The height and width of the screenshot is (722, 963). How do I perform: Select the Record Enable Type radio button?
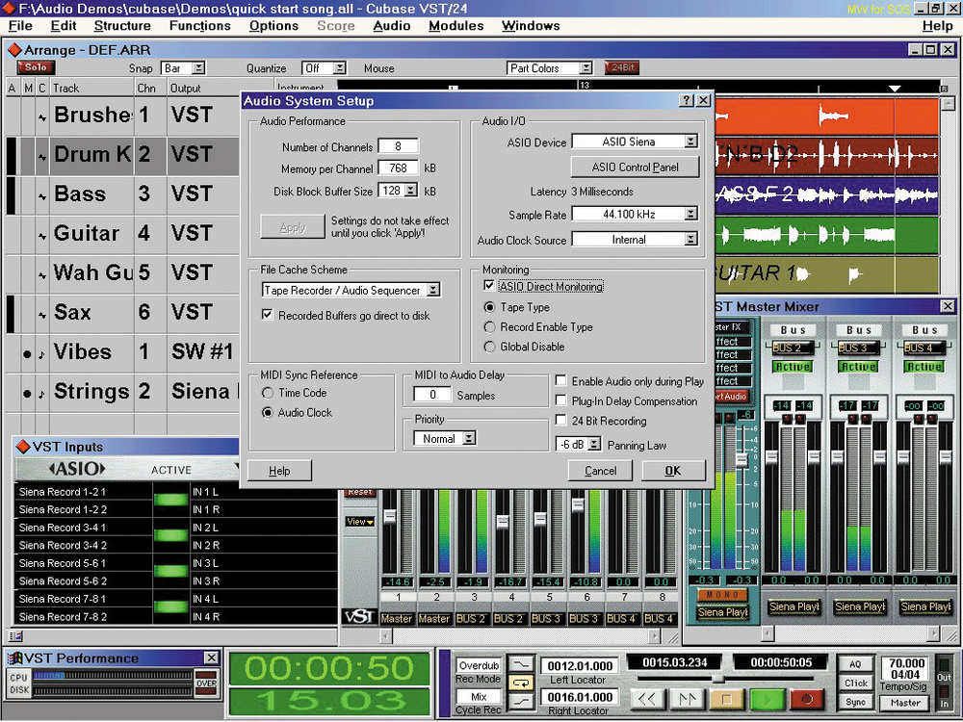[488, 326]
